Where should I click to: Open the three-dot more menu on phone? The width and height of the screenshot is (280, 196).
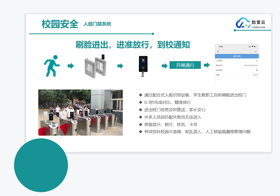pyautogui.click(x=255, y=51)
